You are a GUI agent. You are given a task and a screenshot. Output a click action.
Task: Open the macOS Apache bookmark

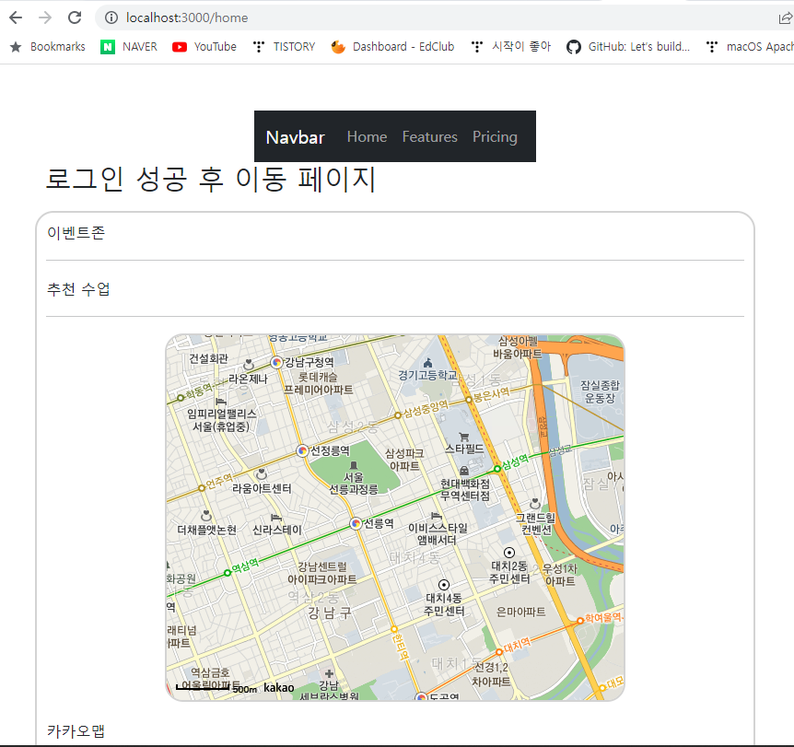pos(750,47)
